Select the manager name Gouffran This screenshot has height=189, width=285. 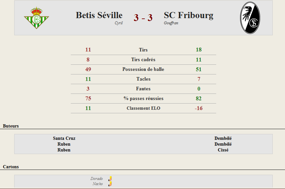pos(171,23)
